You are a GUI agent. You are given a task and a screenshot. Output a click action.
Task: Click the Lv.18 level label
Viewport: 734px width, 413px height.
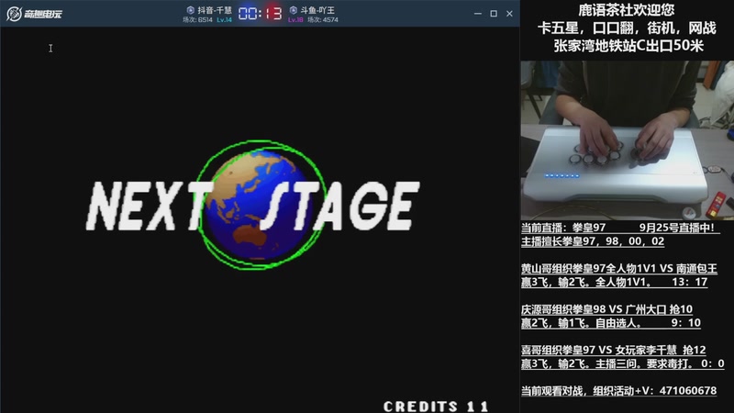[x=295, y=19]
